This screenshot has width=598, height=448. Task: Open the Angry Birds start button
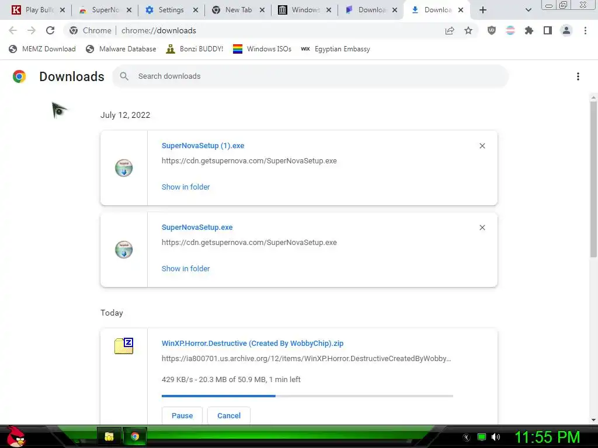(16, 436)
